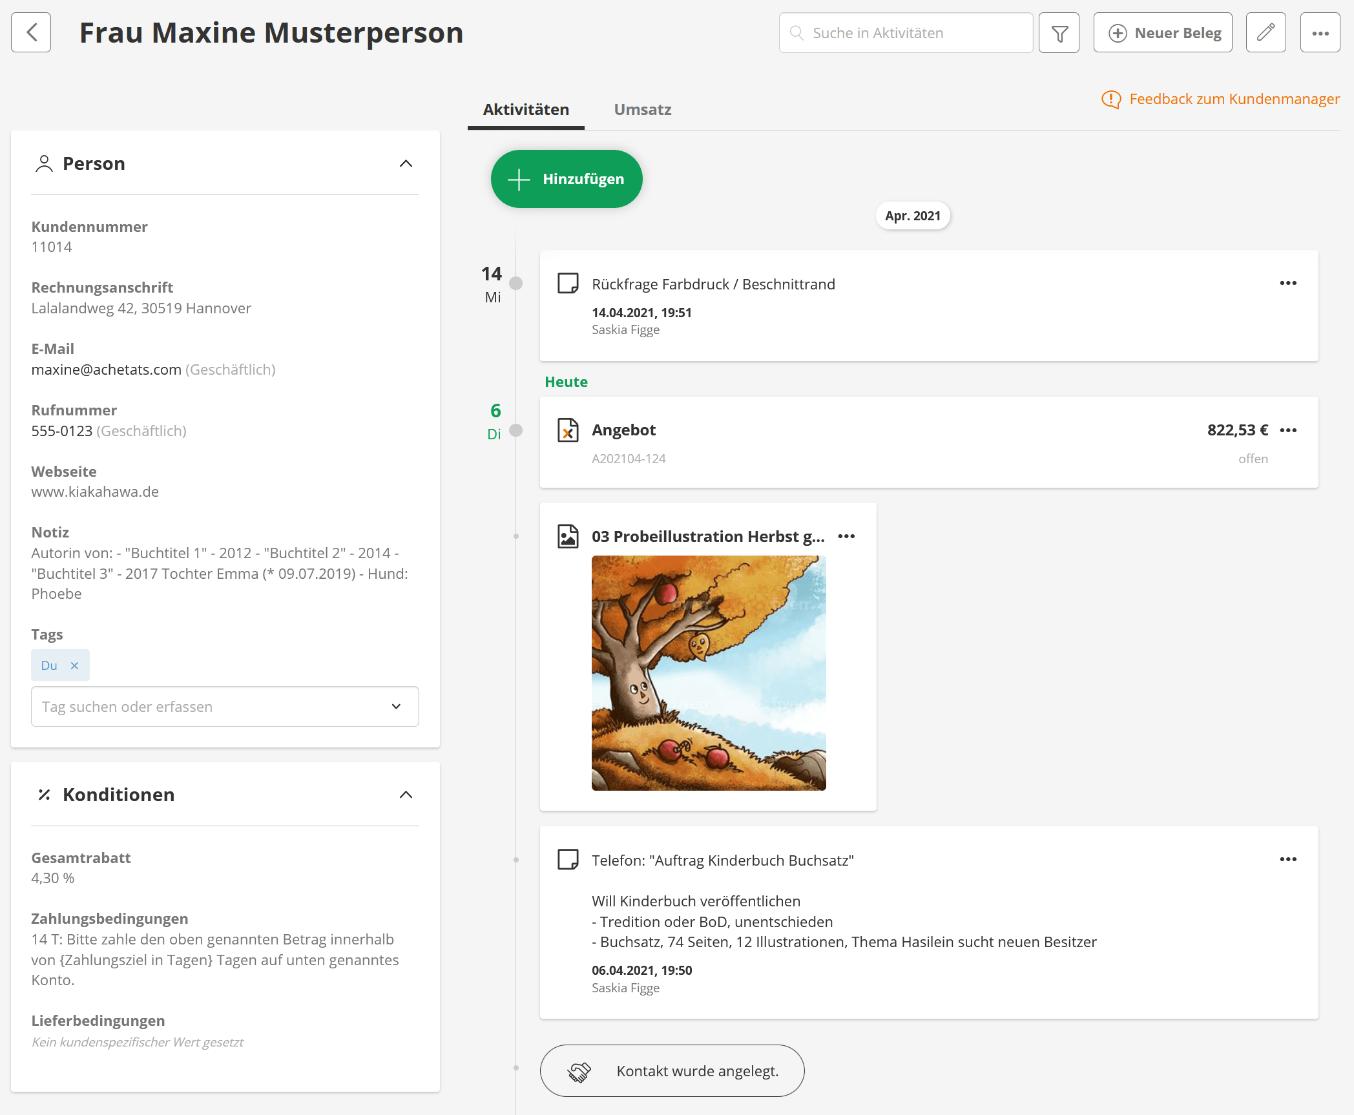1354x1115 pixels.
Task: Click the Angebot document icon
Action: [x=568, y=430]
